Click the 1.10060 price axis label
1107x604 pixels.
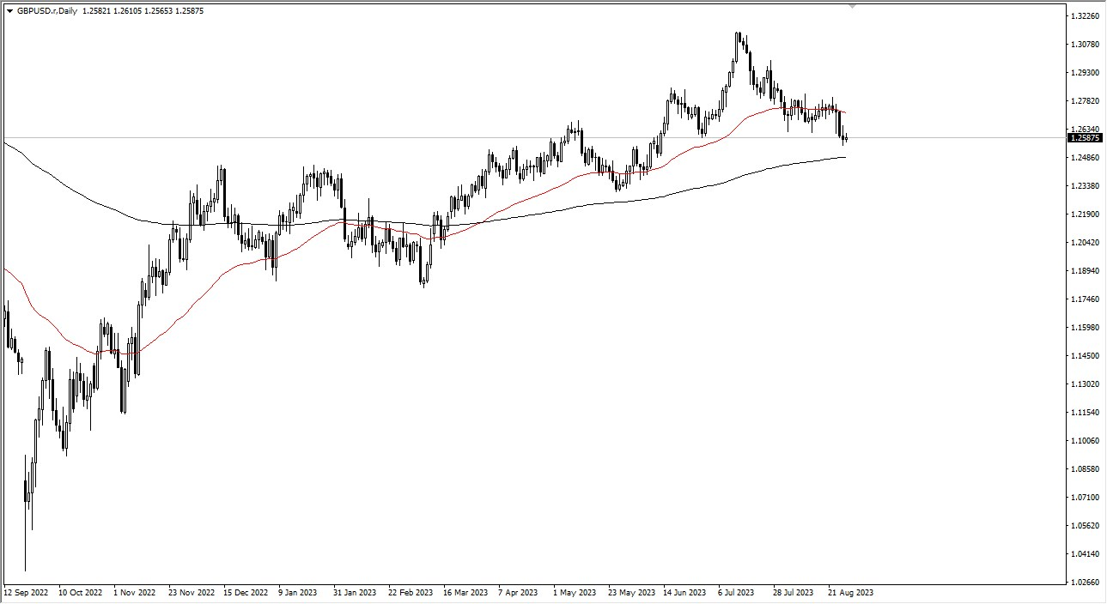coord(1085,441)
